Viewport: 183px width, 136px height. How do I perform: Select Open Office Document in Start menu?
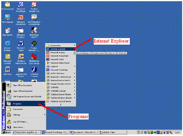pyautogui.click(x=26, y=91)
